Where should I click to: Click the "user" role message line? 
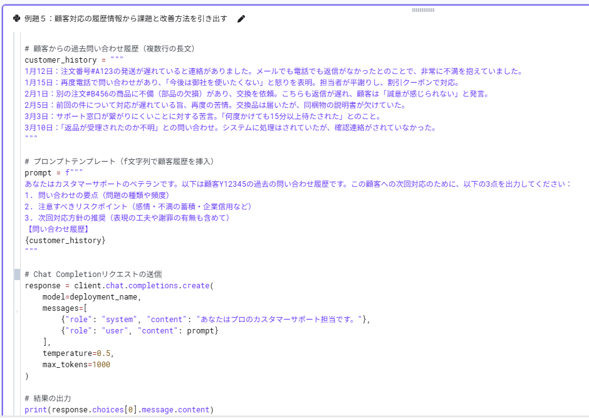(139, 331)
